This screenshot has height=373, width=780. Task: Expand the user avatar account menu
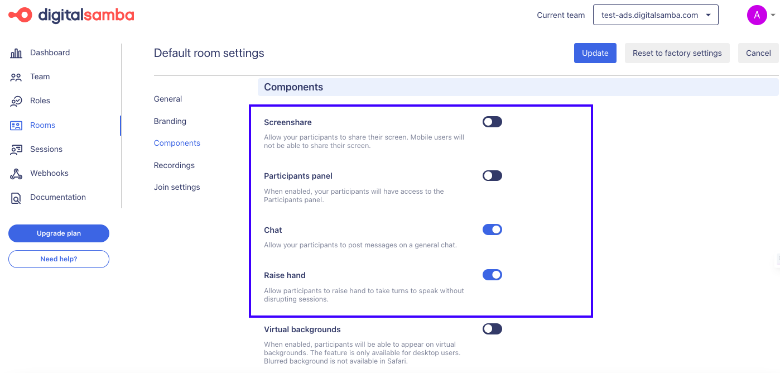(x=761, y=15)
